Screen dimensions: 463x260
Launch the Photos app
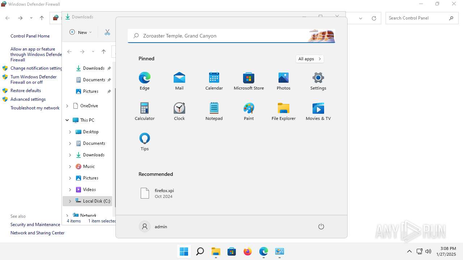click(283, 81)
